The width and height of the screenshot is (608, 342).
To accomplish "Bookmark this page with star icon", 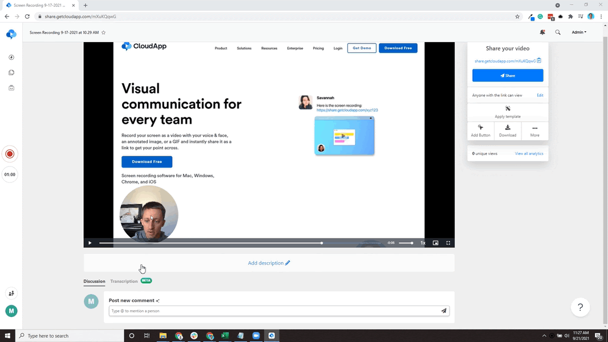I will pos(517,17).
